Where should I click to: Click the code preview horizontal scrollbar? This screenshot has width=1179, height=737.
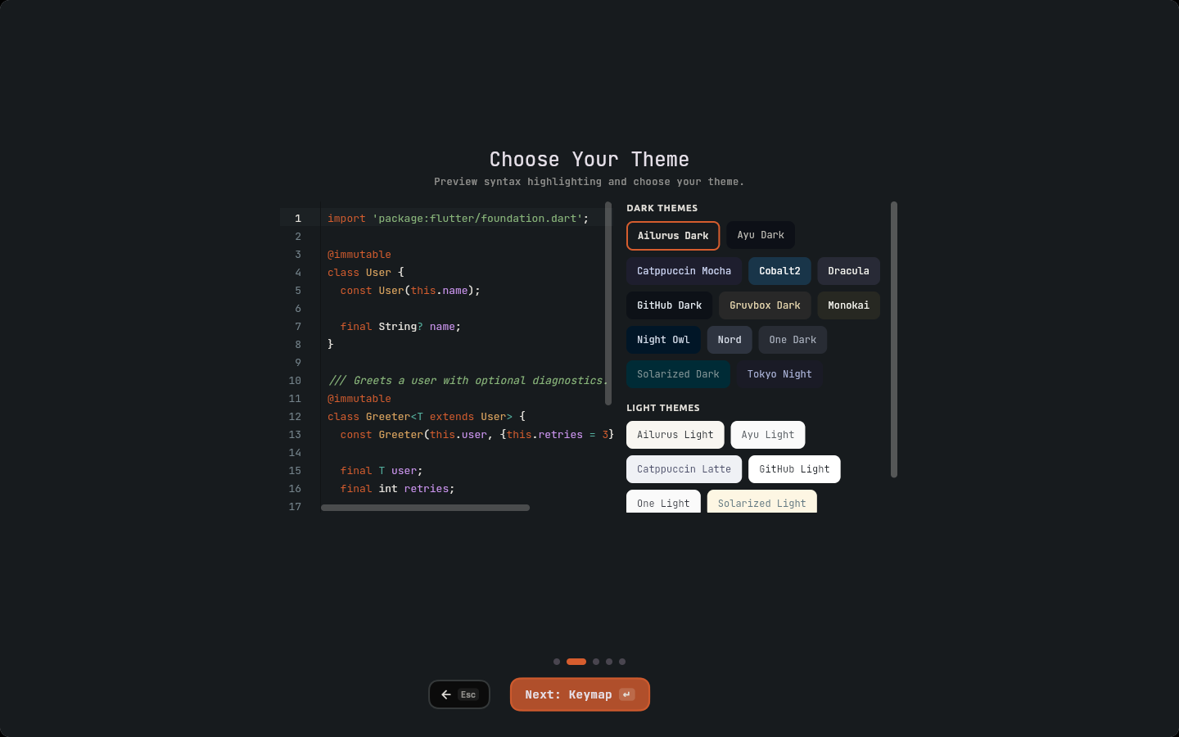click(x=425, y=508)
